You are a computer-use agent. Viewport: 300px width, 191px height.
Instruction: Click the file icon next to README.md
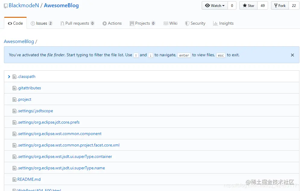point(14,180)
